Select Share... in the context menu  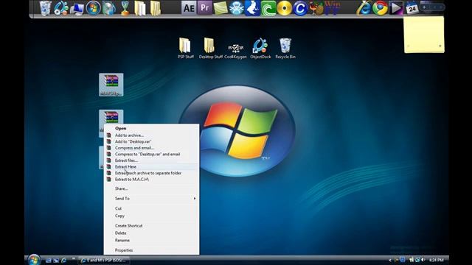pos(151,188)
